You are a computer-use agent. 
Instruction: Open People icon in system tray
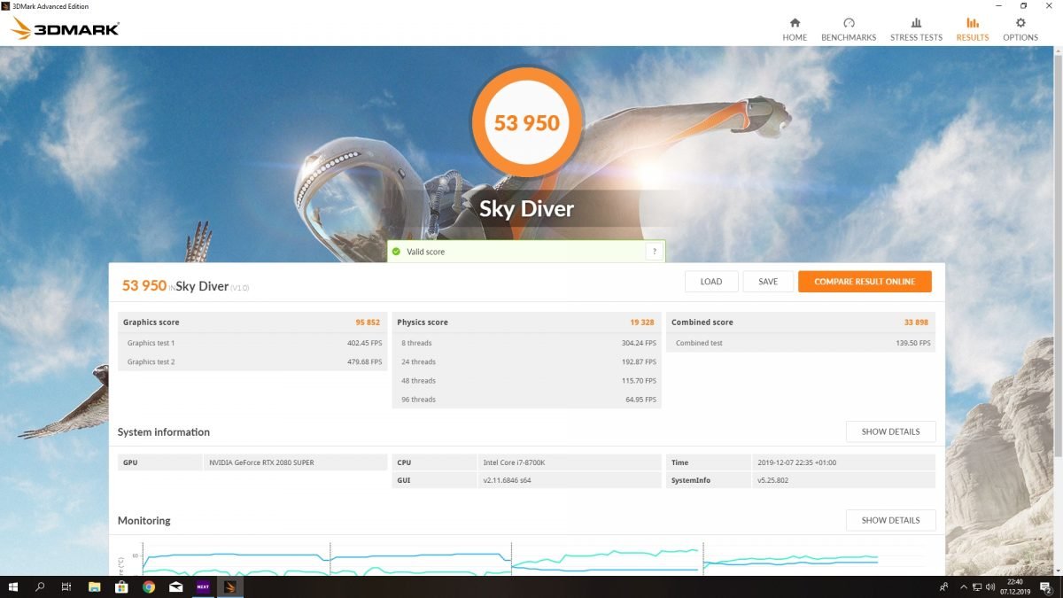click(943, 586)
